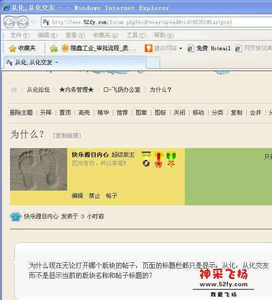Open the recent pages dropdown arrow
Viewport: 272px width, 300px height.
coord(33,22)
